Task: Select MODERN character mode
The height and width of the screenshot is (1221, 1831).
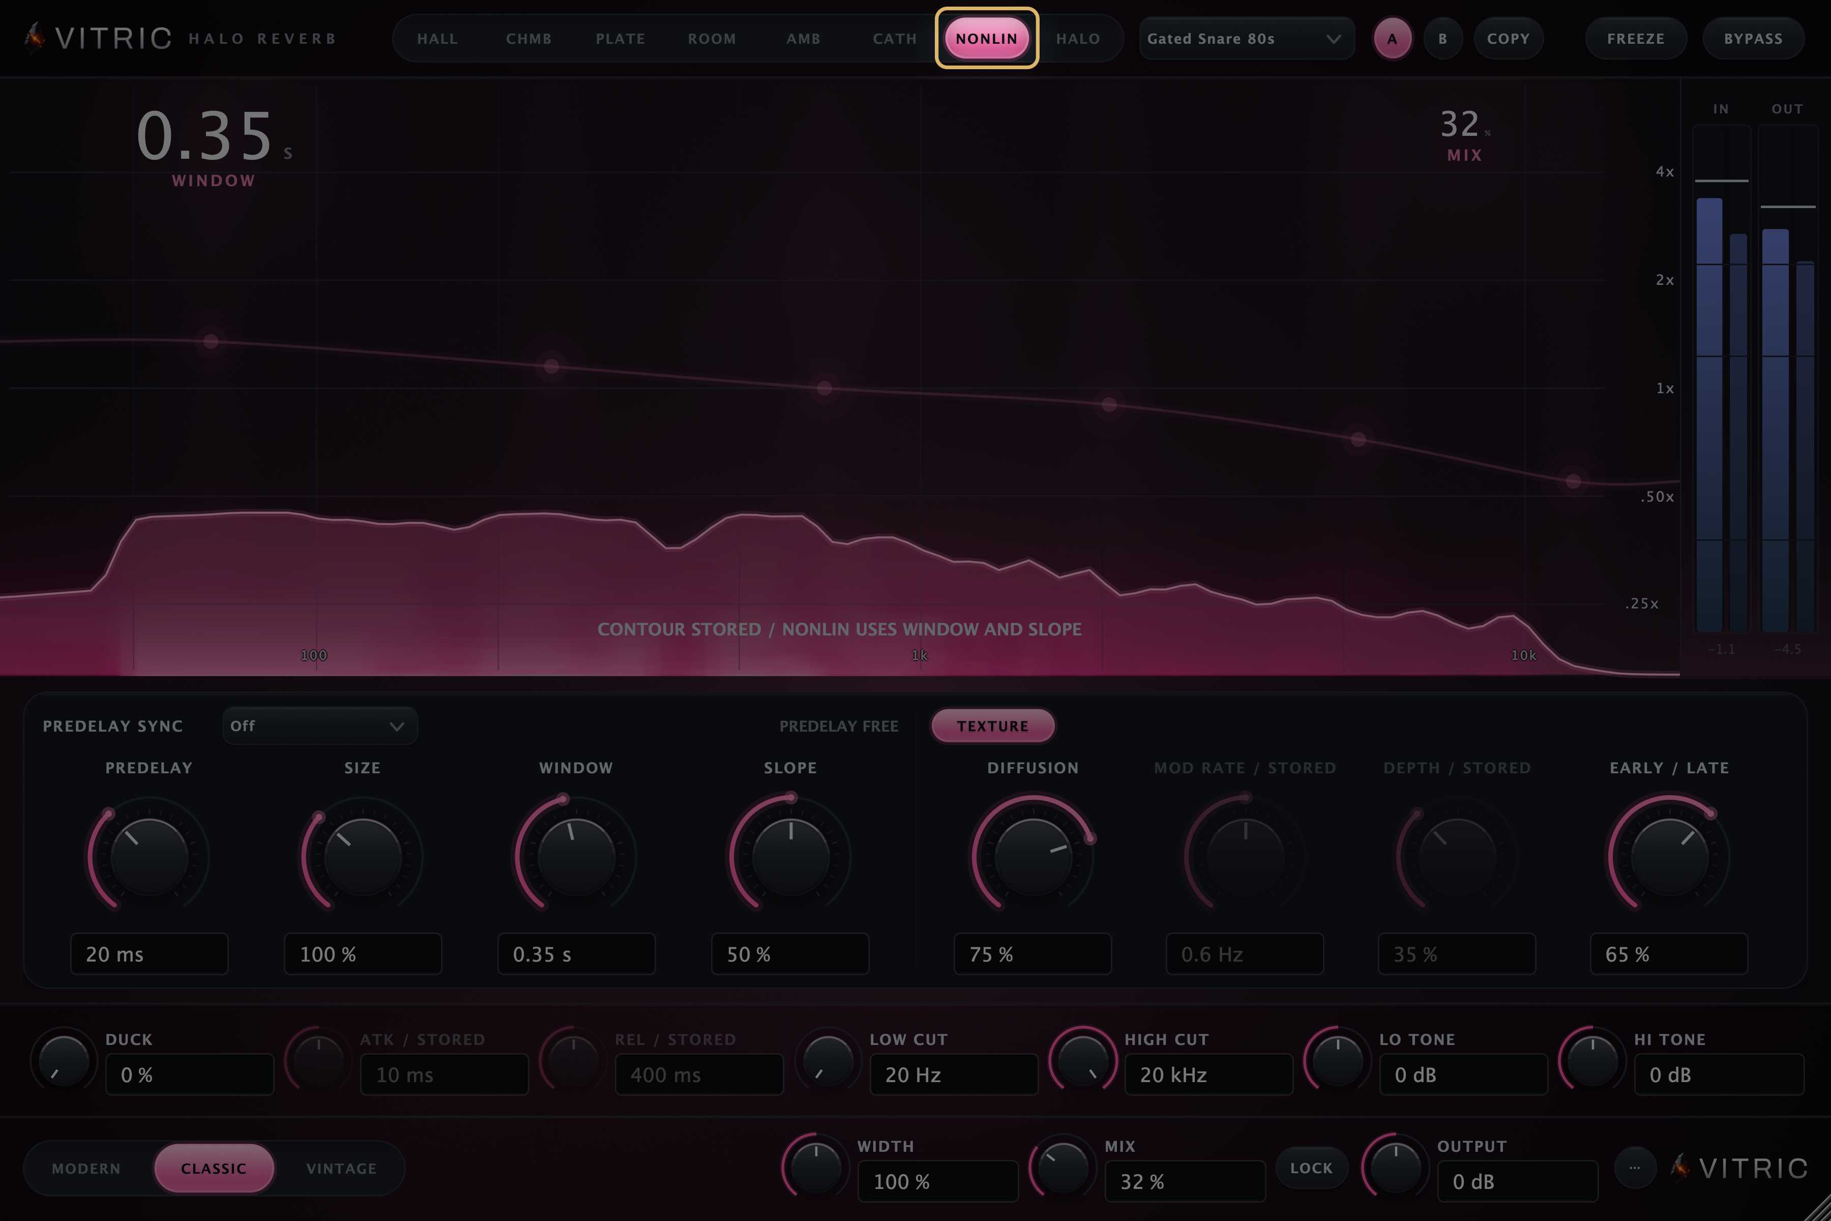Action: pos(86,1168)
